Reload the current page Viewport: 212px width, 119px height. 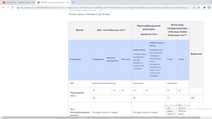tap(13, 8)
